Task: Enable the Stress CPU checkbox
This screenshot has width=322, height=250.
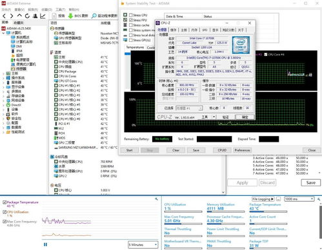Action: click(x=130, y=15)
